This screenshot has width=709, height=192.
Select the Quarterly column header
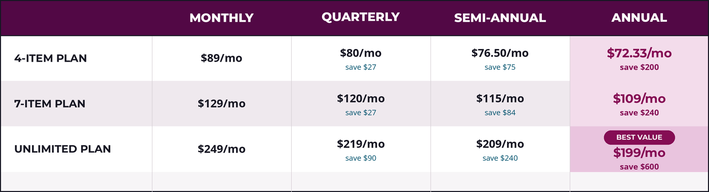tap(361, 17)
